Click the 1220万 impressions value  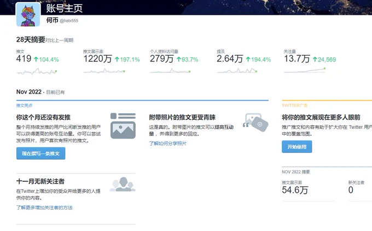(97, 59)
